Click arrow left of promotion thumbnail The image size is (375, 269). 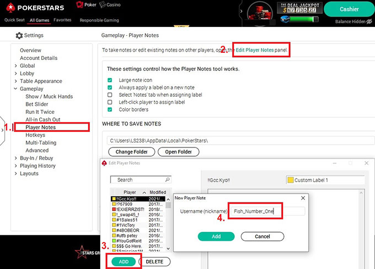tap(241, 11)
